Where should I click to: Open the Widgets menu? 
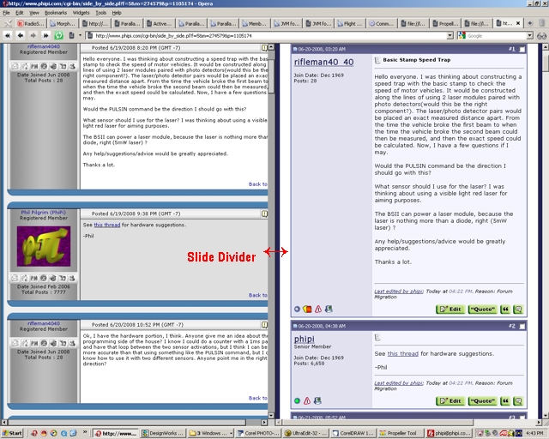[81, 13]
